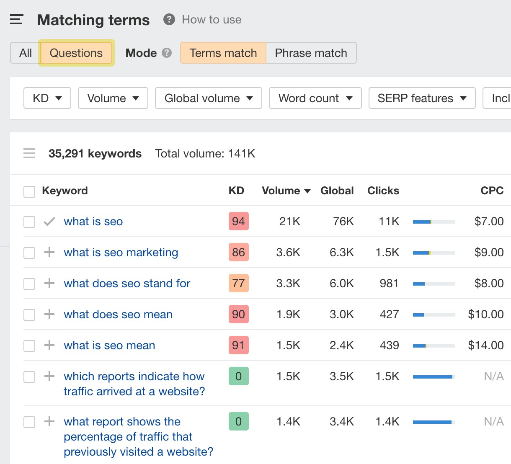
Task: Click the checkmark icon next to what is seo
Action: [49, 221]
